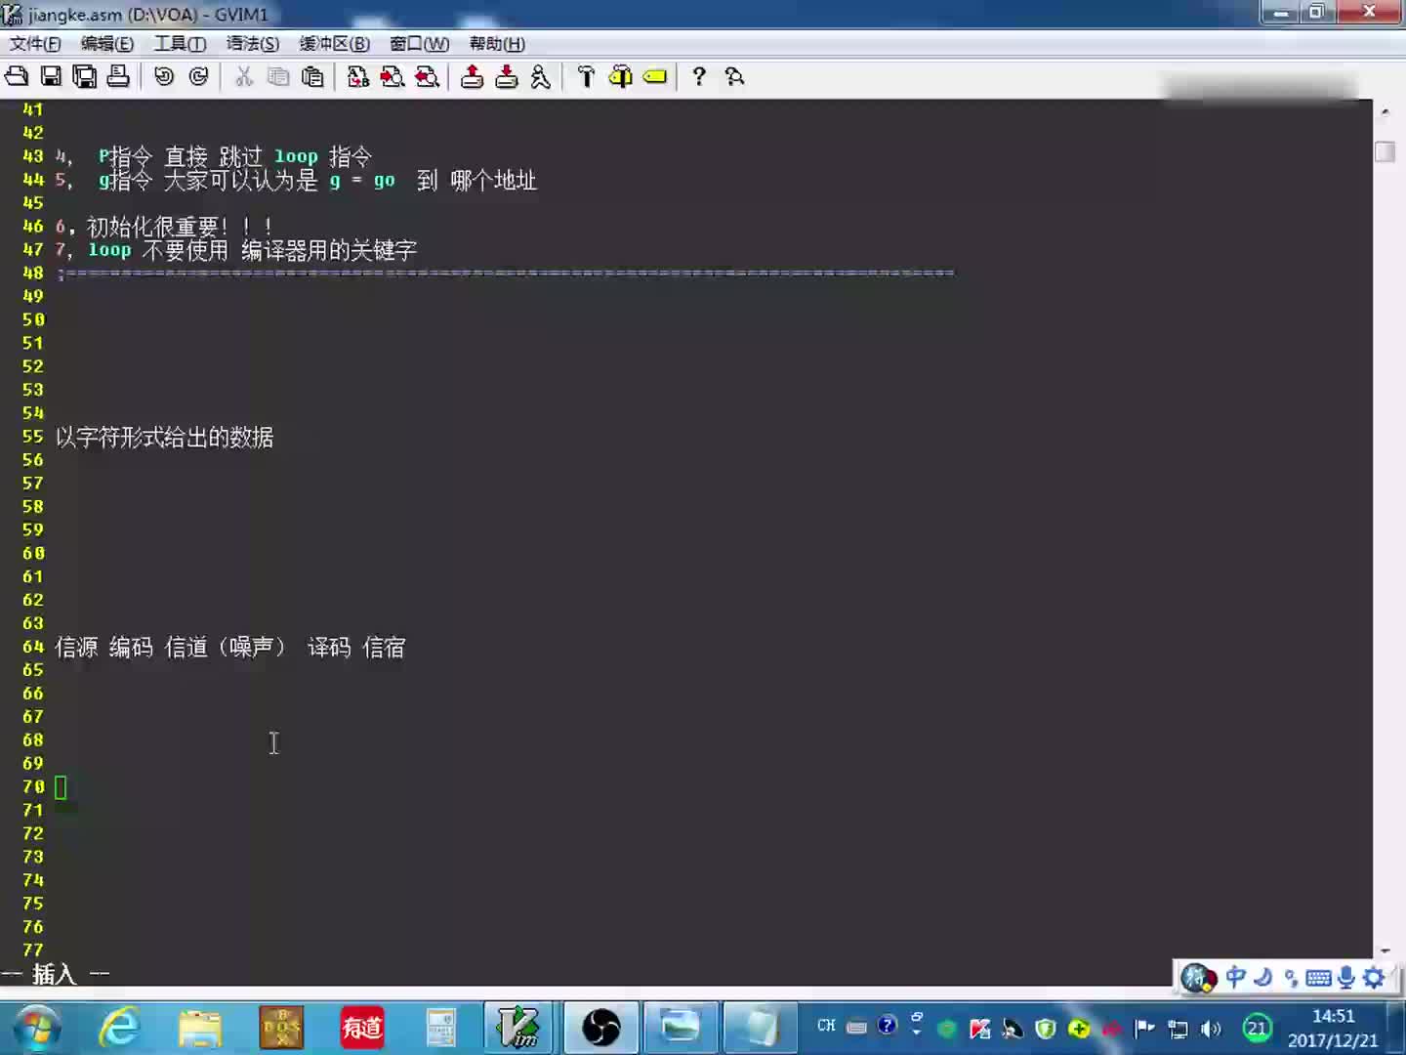The image size is (1406, 1055).
Task: Copy selection using the toolbar copy icon
Action: tap(278, 76)
